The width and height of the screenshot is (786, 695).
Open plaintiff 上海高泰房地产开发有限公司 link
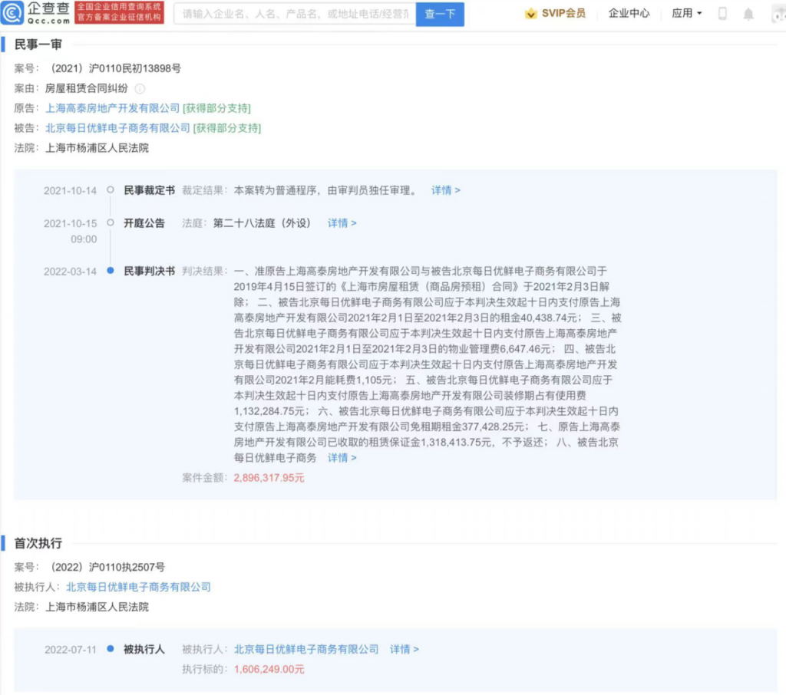coord(112,108)
